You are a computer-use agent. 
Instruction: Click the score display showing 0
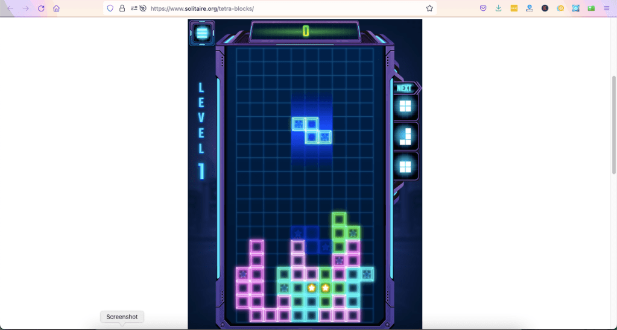305,31
